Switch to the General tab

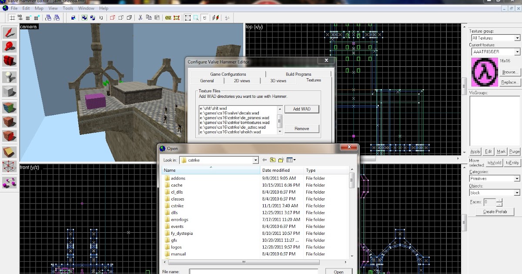click(x=207, y=81)
